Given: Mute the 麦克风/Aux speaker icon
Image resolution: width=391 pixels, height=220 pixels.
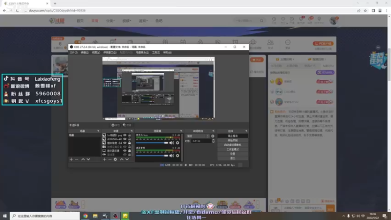Looking at the screenshot, I should click(172, 143).
